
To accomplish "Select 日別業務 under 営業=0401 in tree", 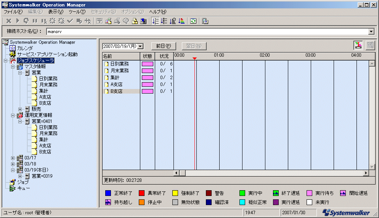I will click(x=48, y=127).
